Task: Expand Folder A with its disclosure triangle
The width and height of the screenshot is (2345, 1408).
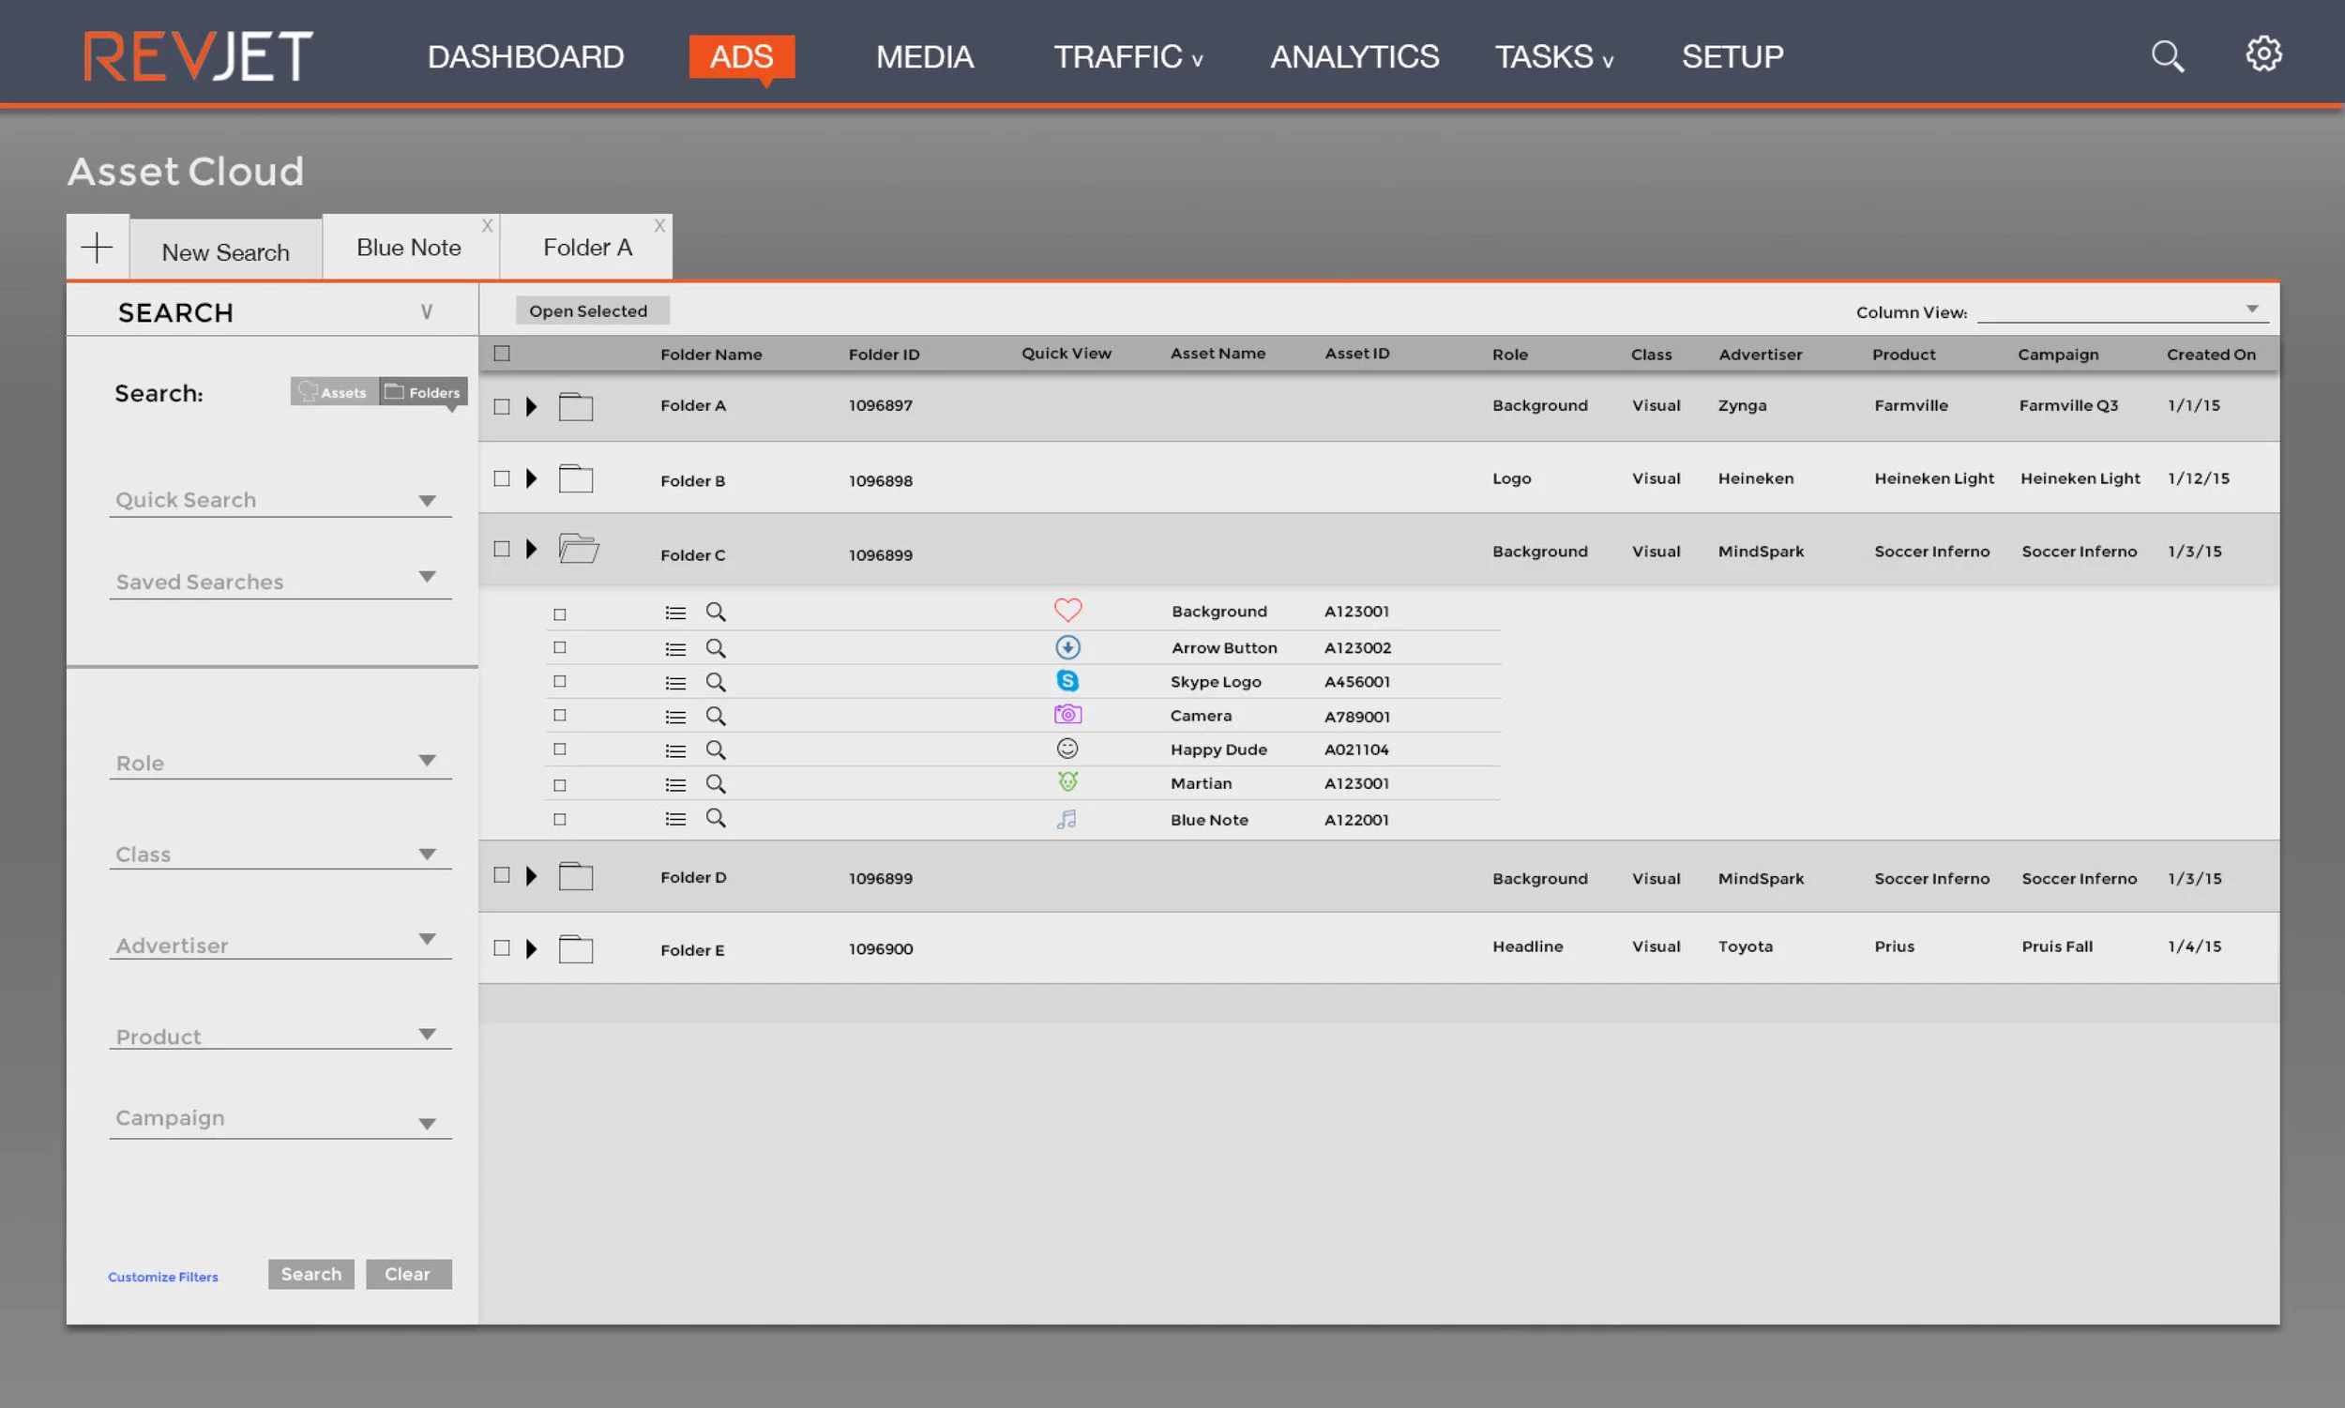Action: (x=531, y=406)
